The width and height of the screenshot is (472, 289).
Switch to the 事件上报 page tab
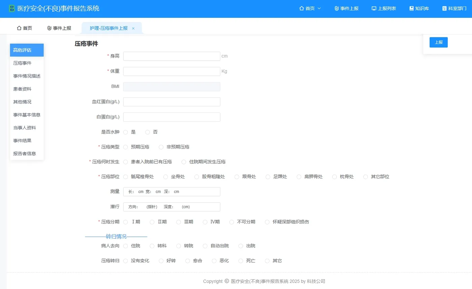pos(59,28)
